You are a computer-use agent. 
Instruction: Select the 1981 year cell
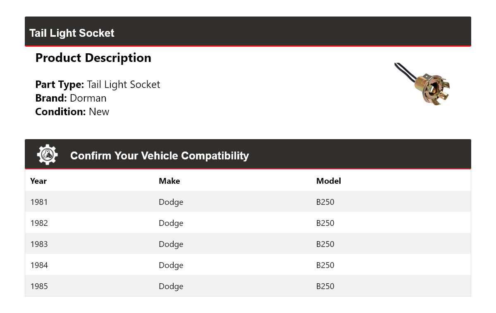[x=39, y=202]
